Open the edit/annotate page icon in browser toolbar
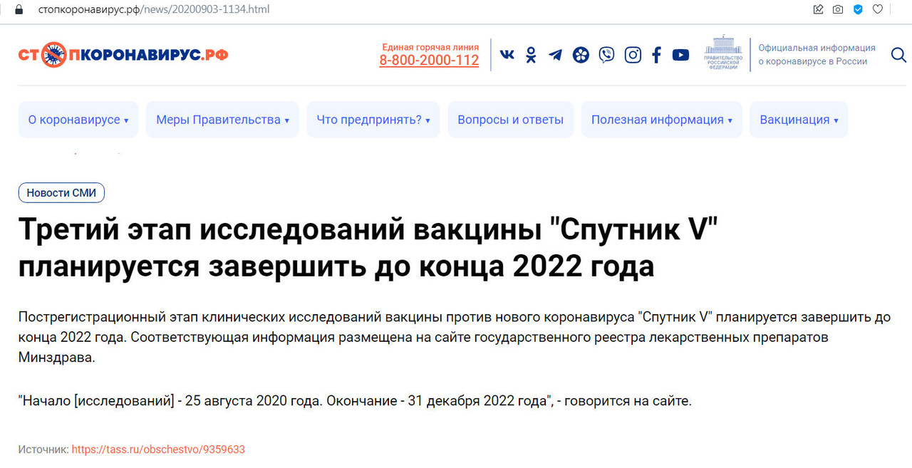The image size is (912, 468). [x=818, y=10]
